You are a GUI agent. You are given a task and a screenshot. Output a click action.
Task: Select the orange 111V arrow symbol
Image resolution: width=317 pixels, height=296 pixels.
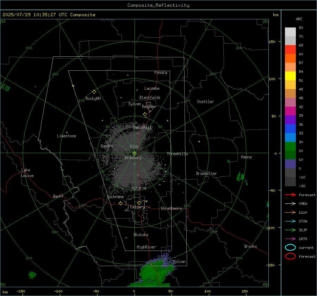coord(290,212)
